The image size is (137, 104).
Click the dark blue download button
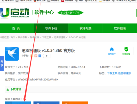click(x=46, y=103)
